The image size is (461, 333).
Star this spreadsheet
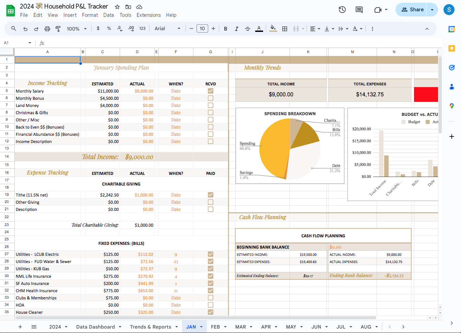[117, 7]
